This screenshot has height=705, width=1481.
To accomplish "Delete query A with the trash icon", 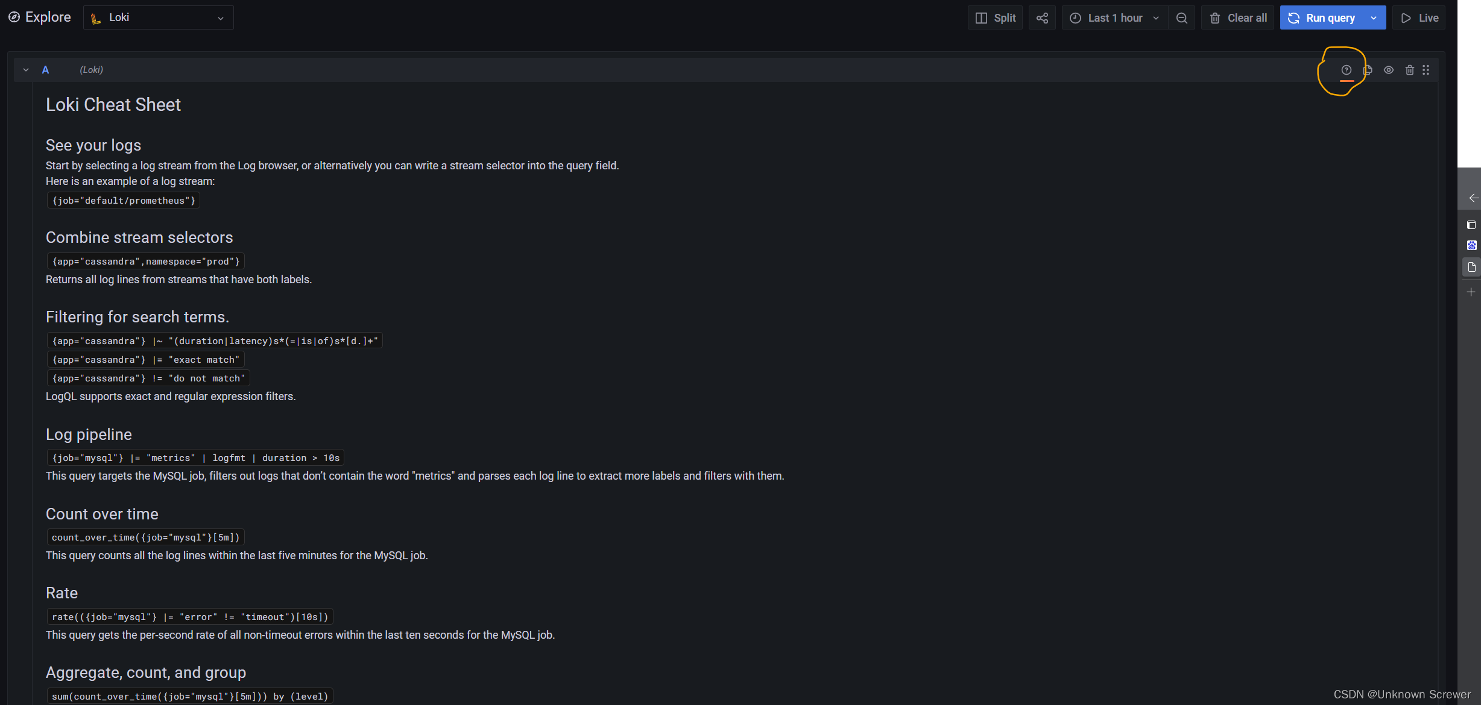I will pyautogui.click(x=1409, y=70).
